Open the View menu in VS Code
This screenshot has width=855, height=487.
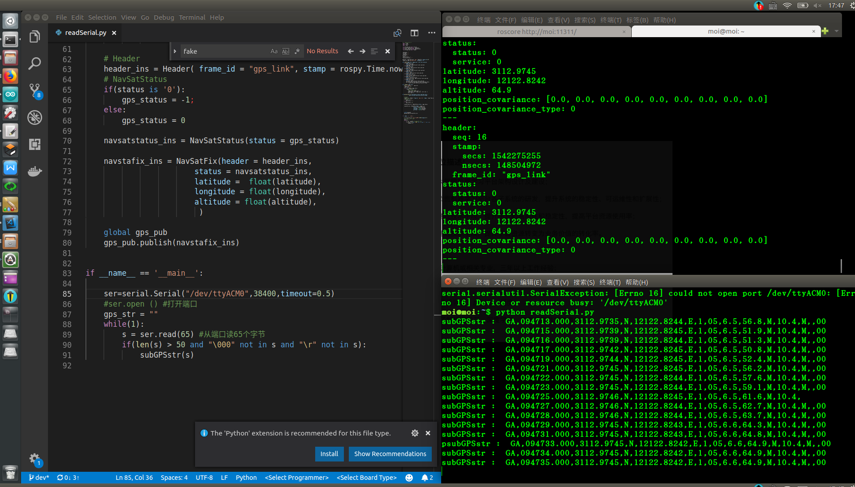(x=128, y=17)
